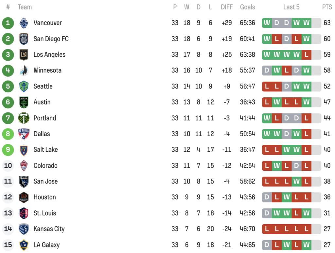Select the Los Angeles FC logo
The width and height of the screenshot is (335, 253).
24,55
